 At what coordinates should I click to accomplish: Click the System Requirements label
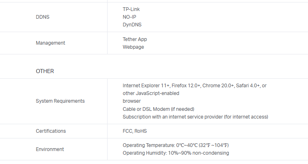(60, 101)
